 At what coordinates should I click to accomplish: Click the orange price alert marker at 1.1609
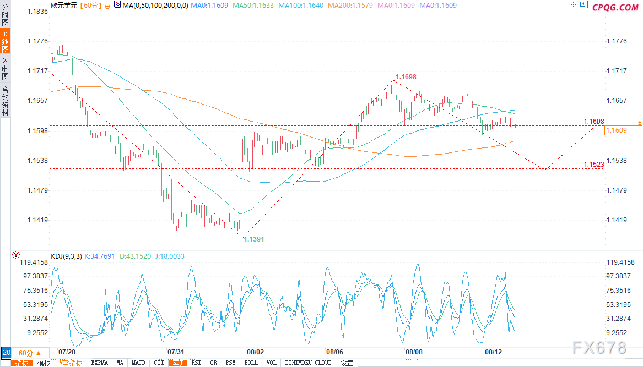[639, 122]
